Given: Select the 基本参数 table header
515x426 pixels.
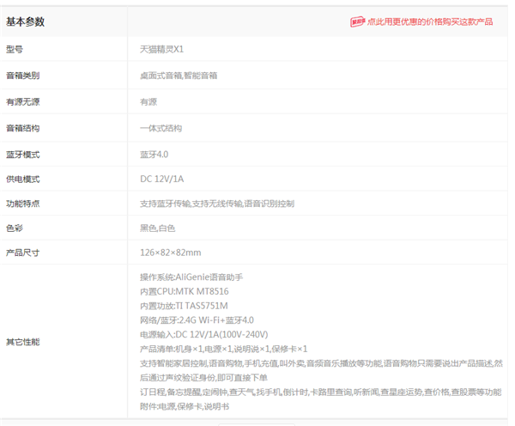Looking at the screenshot, I should point(25,21).
